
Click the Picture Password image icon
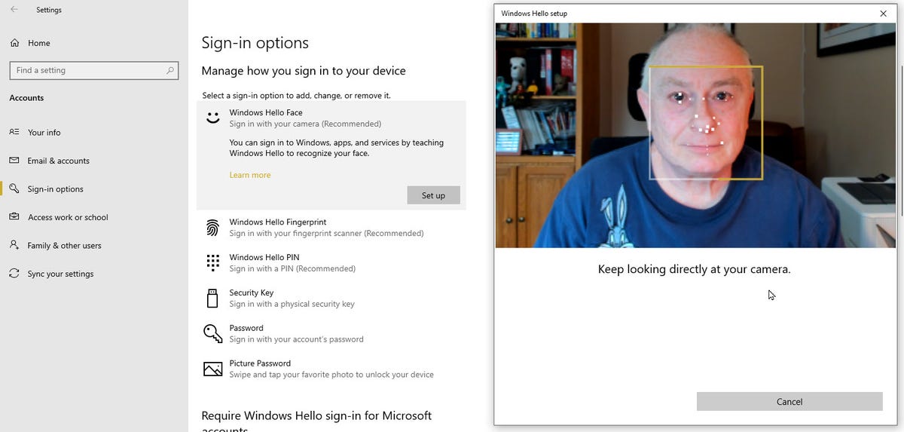coord(213,369)
